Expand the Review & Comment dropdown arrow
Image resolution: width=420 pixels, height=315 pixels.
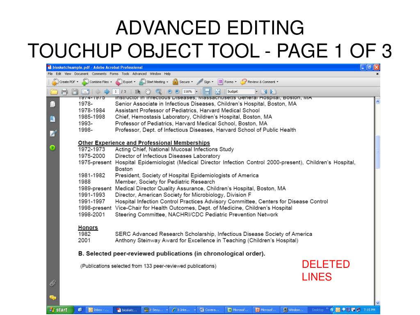[x=277, y=82]
